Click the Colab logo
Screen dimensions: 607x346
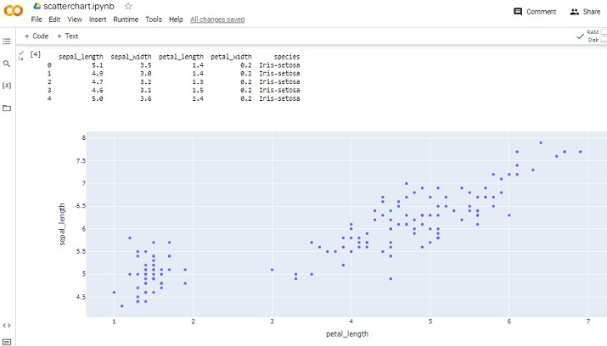(14, 11)
